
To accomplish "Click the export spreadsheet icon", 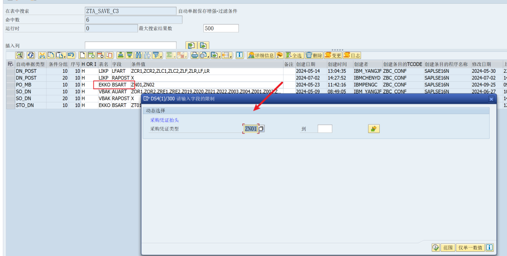I will tap(215, 55).
